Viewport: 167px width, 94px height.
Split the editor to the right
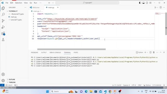click(161, 7)
